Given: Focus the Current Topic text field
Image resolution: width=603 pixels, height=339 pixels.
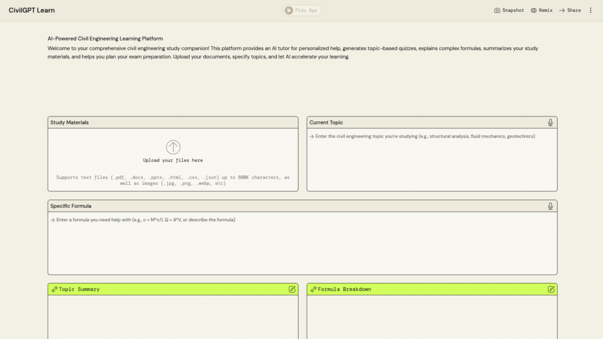Looking at the screenshot, I should [432, 159].
